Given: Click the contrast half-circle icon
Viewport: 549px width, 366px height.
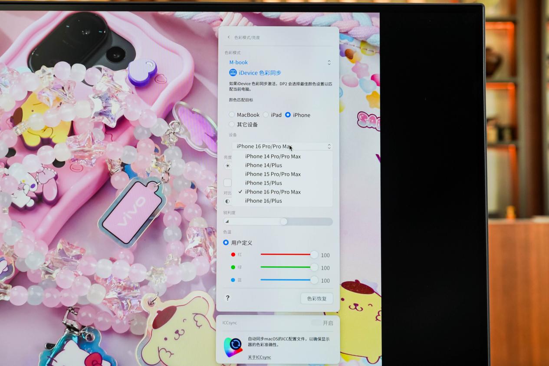Looking at the screenshot, I should pos(227,201).
